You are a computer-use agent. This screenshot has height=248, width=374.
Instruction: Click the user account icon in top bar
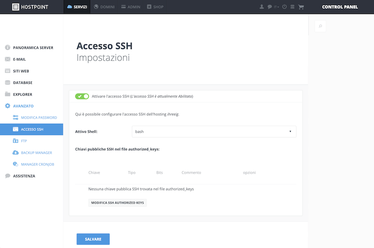pos(262,7)
